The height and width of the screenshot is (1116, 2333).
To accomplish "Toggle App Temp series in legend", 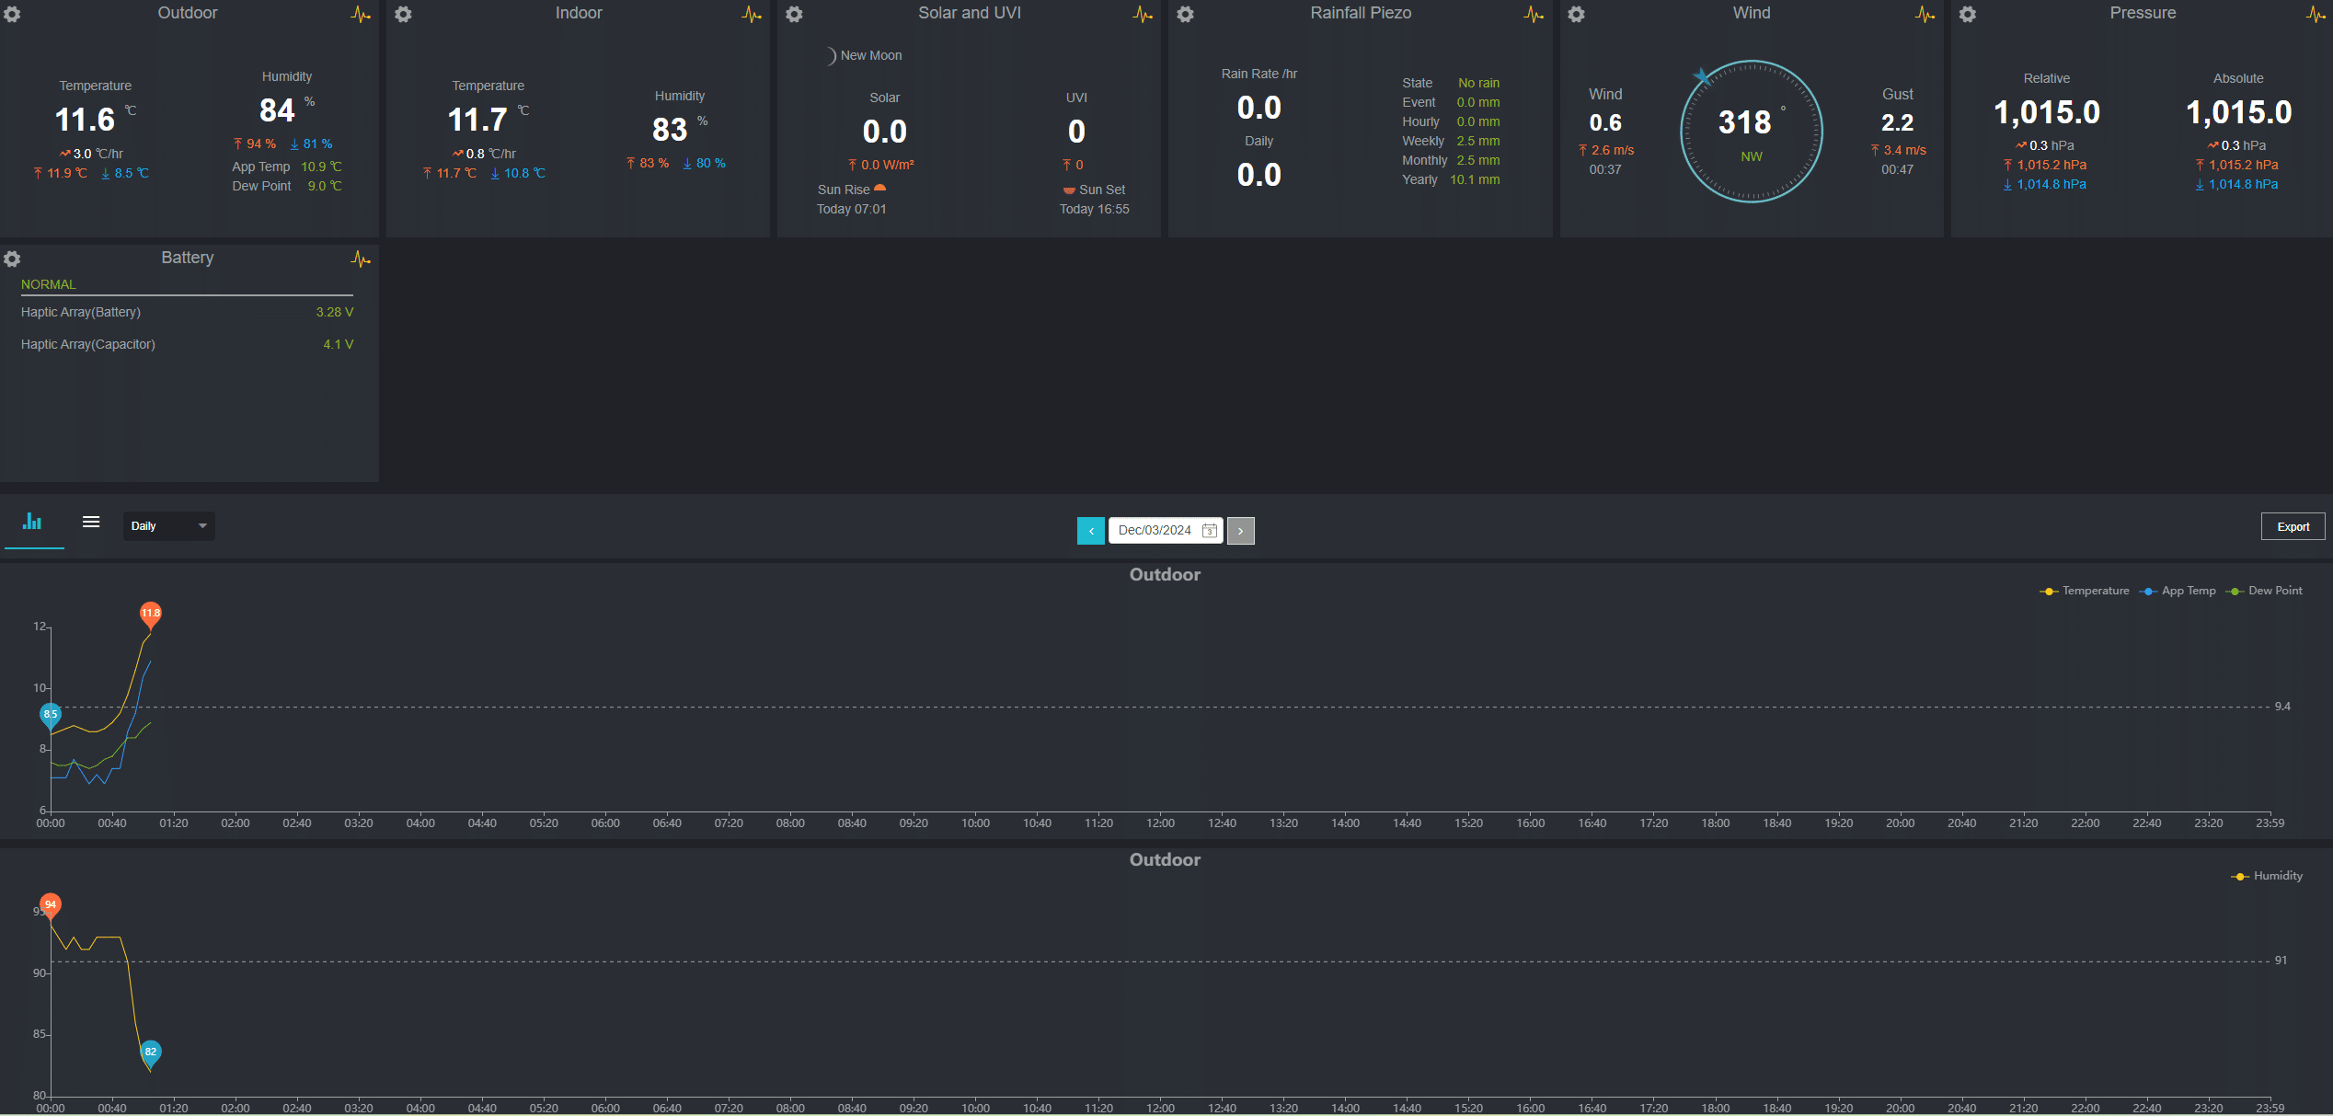I will 2178,591.
